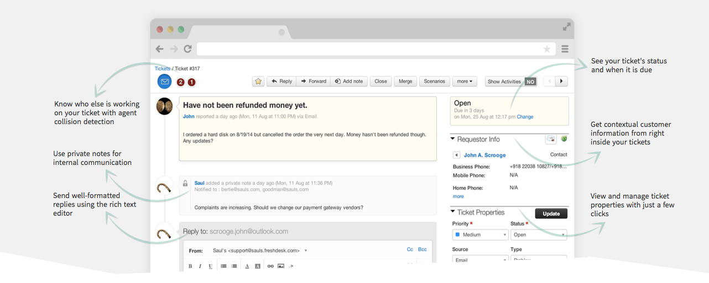
Task: Click the black Update button
Action: pyautogui.click(x=551, y=213)
